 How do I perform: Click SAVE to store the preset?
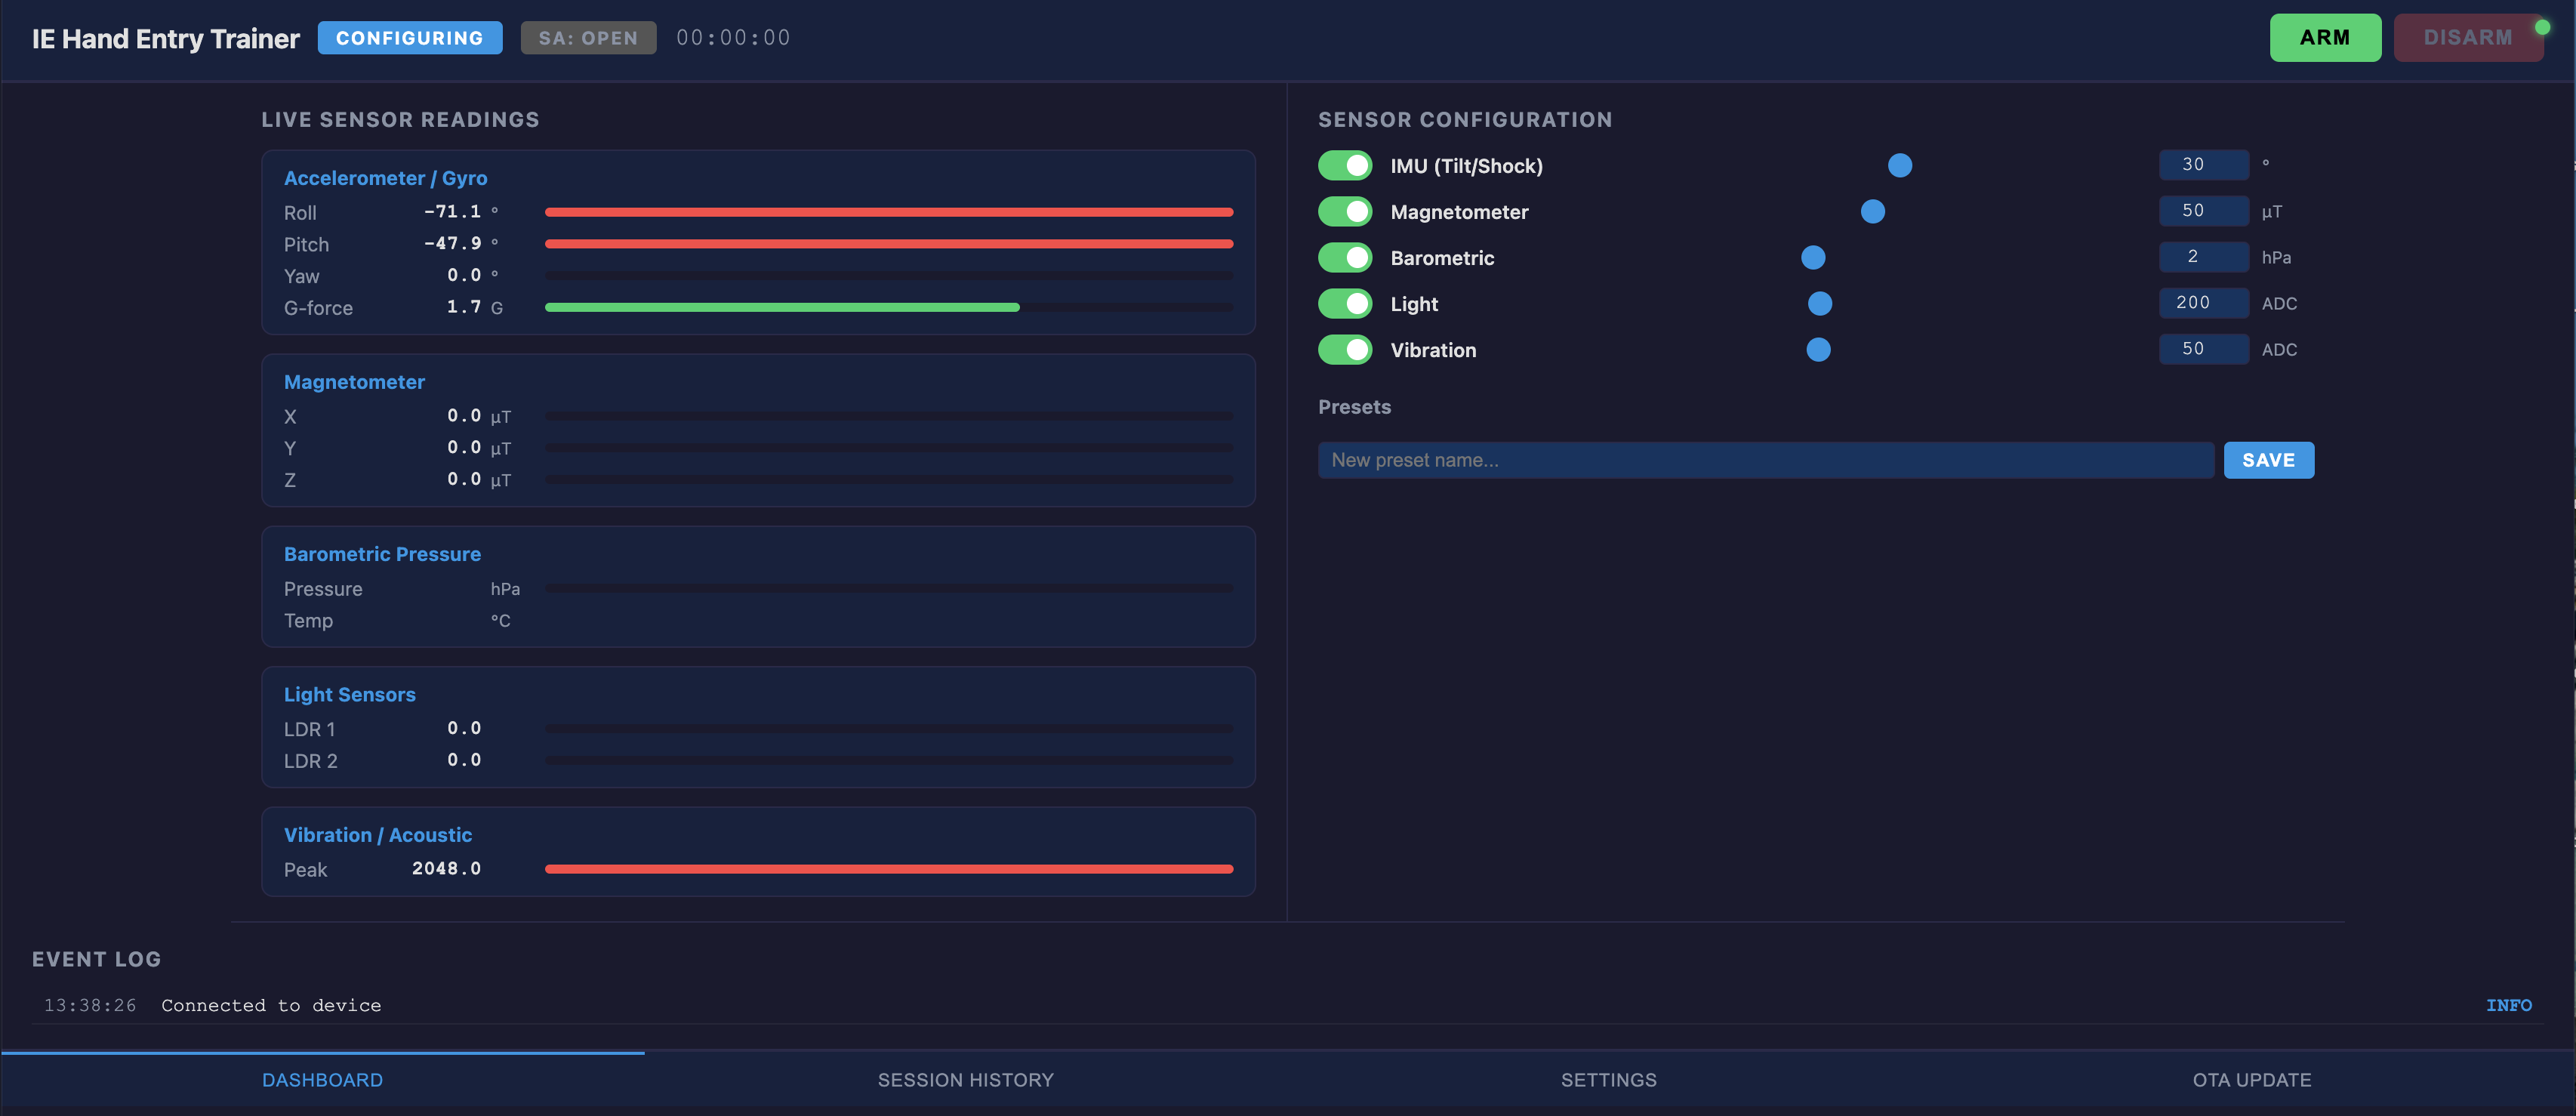pos(2267,460)
